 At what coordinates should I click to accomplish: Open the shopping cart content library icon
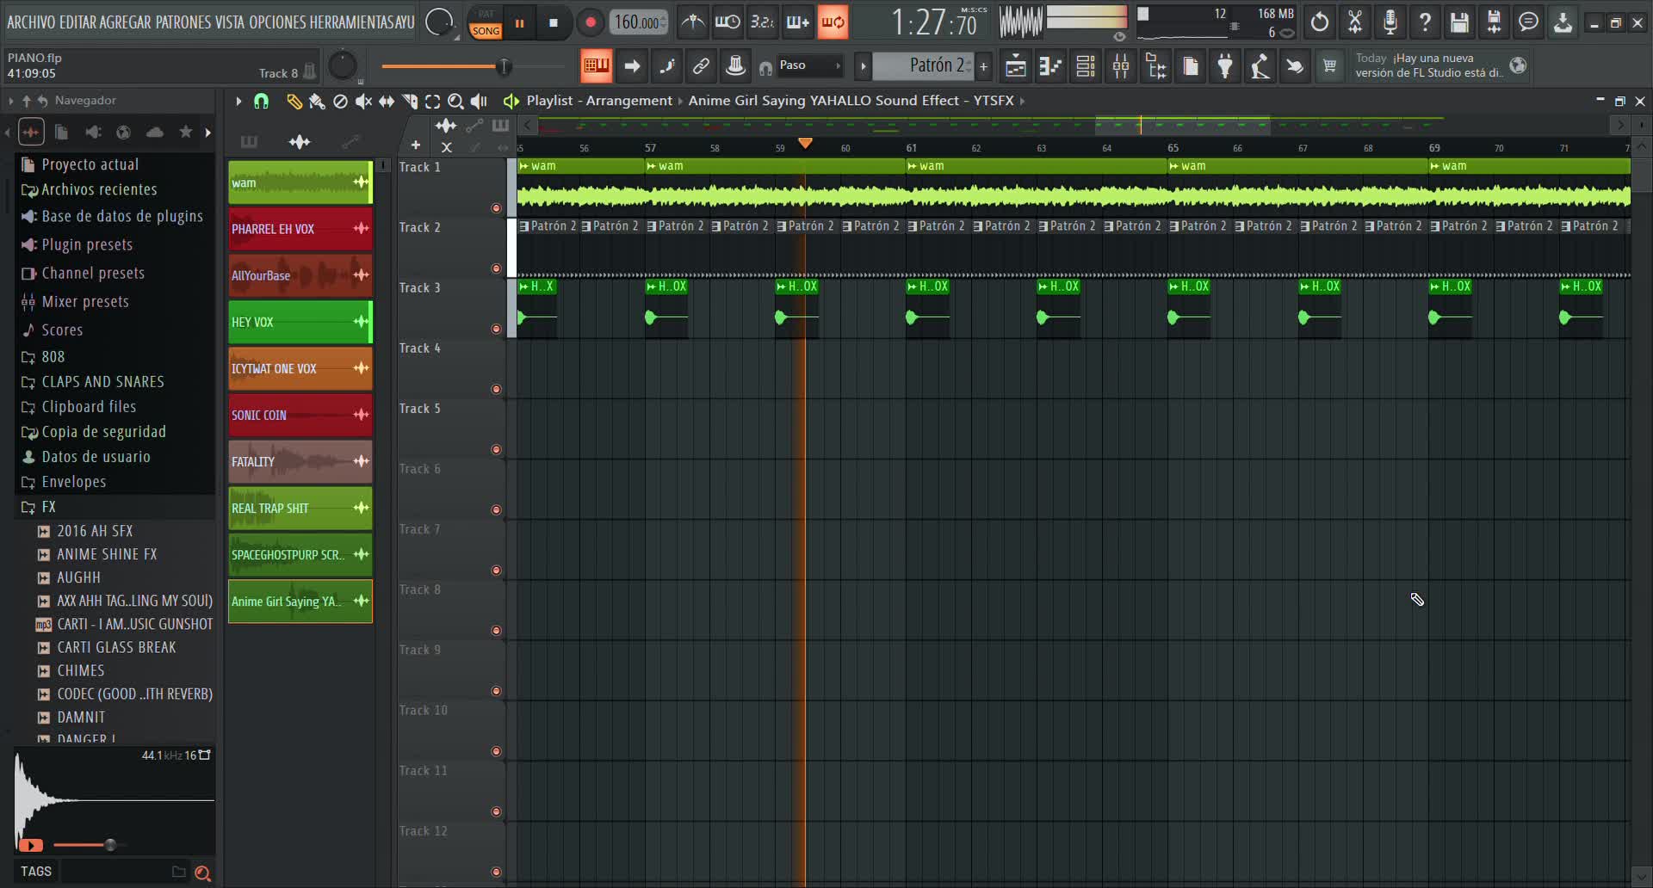point(1330,66)
